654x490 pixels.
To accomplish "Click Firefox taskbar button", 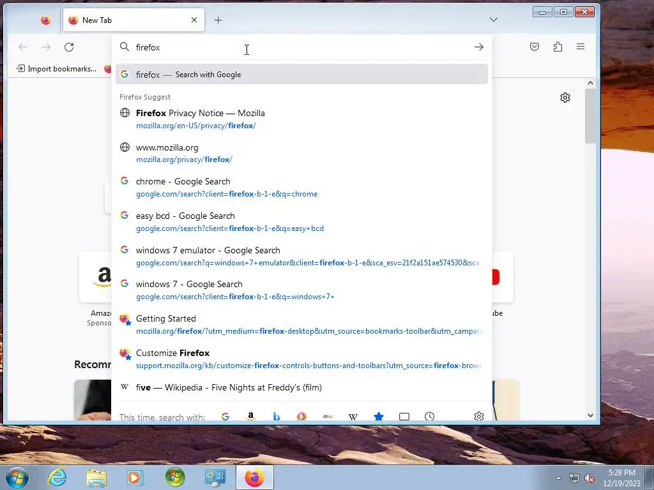I will click(x=254, y=477).
